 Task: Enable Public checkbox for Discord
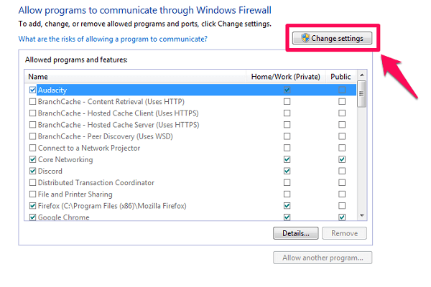(x=342, y=171)
